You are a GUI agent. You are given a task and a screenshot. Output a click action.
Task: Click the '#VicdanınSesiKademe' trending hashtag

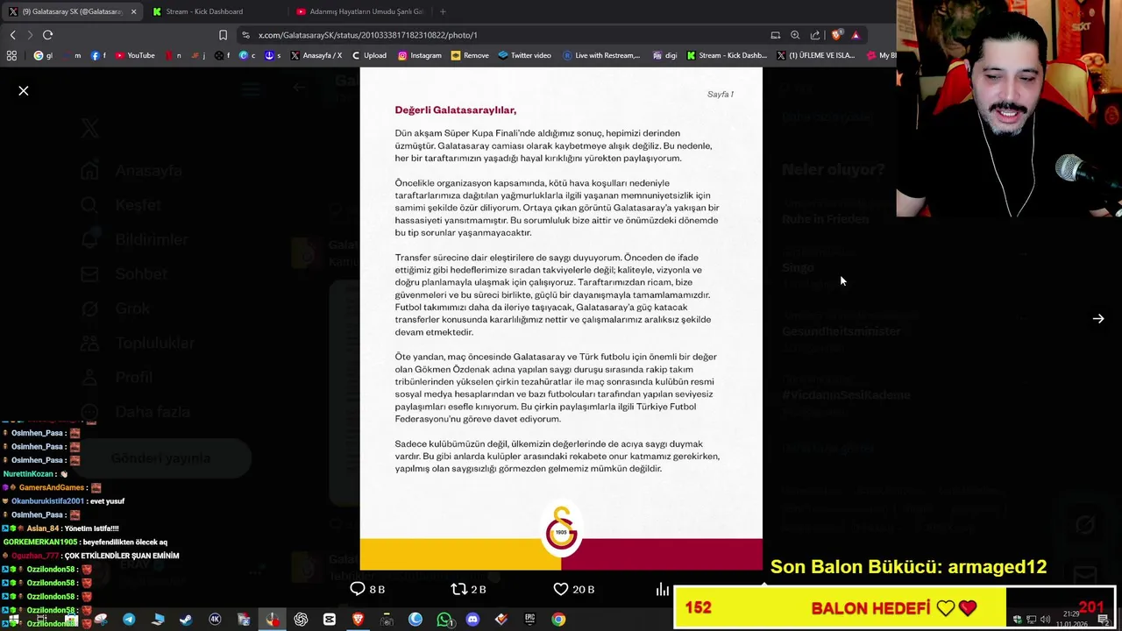(846, 394)
